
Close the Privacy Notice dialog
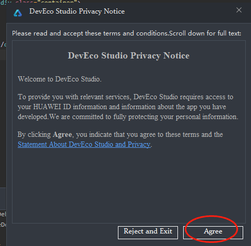(x=239, y=10)
